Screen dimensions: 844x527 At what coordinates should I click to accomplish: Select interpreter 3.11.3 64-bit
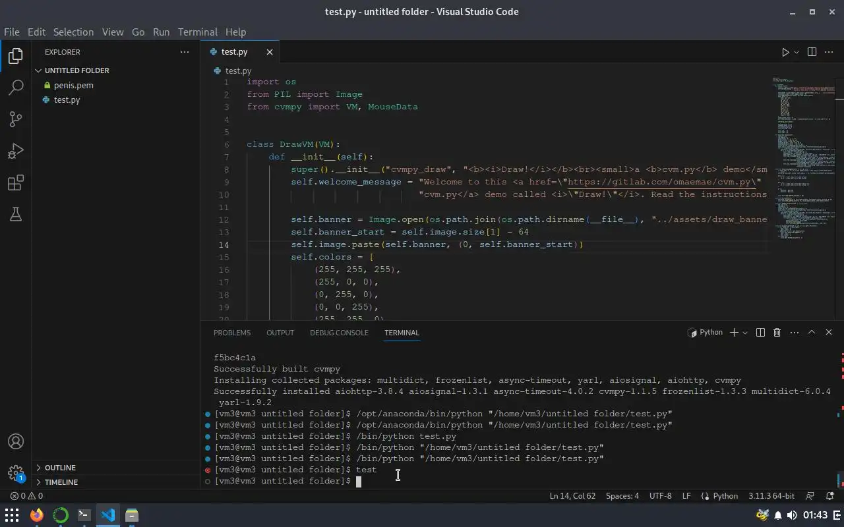pos(771,496)
